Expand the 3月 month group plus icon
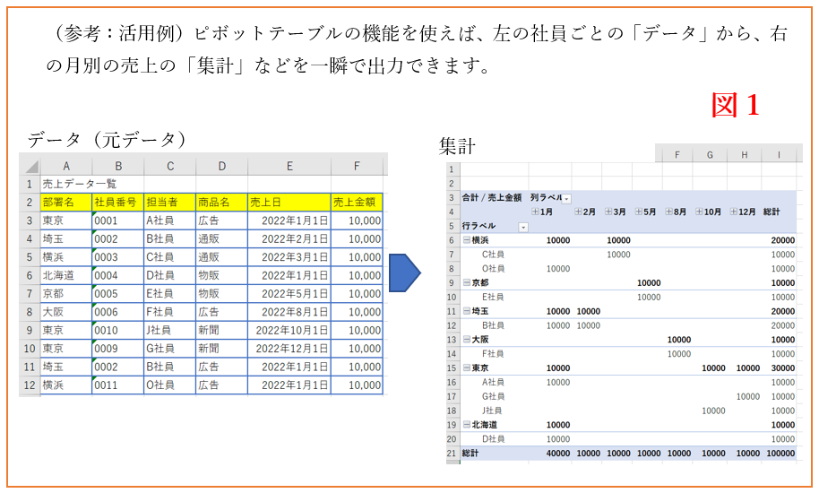This screenshot has width=819, height=493. coord(608,212)
